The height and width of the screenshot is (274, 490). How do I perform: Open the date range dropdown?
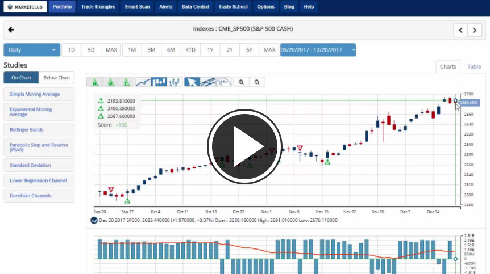pyautogui.click(x=317, y=50)
